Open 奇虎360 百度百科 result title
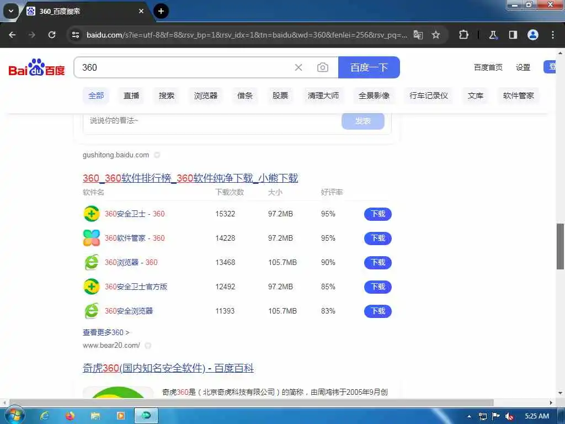The width and height of the screenshot is (565, 424). 168,368
